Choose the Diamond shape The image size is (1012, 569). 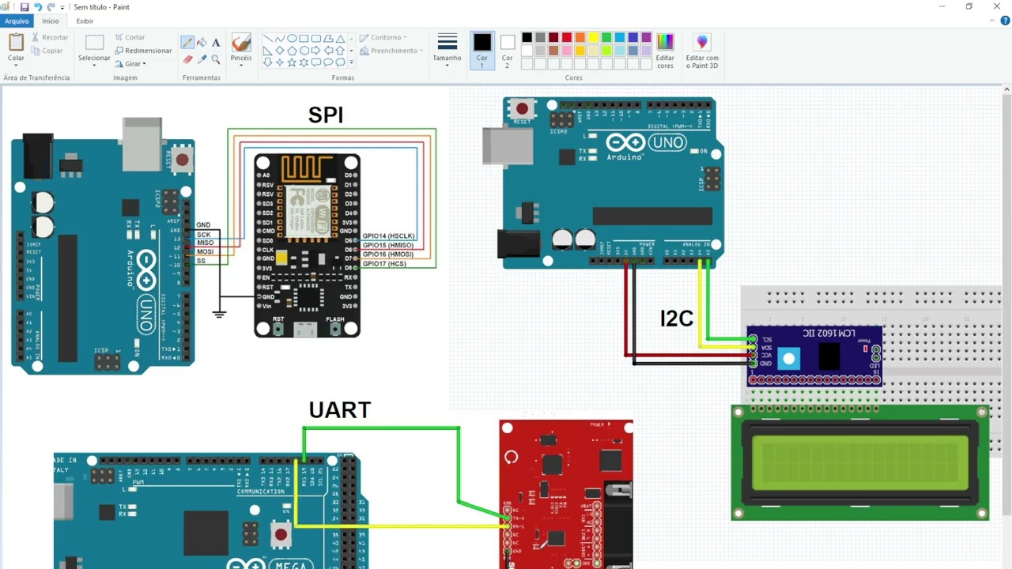point(280,51)
